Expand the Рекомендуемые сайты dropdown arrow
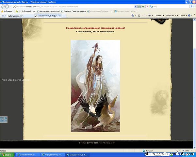Image resolution: width=196 pixels, height=157 pixels. point(136,11)
